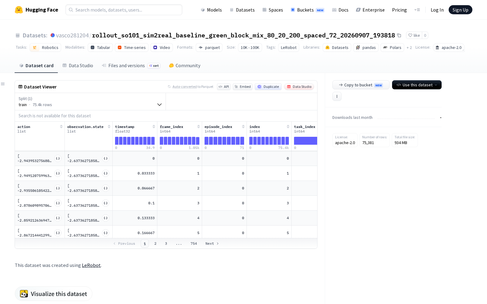Go to the Community tab
This screenshot has width=487, height=304.
(x=185, y=66)
